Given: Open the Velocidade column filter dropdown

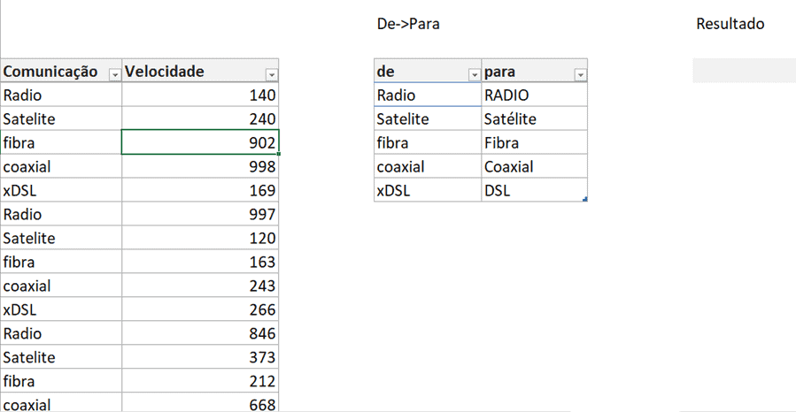Looking at the screenshot, I should click(x=272, y=75).
